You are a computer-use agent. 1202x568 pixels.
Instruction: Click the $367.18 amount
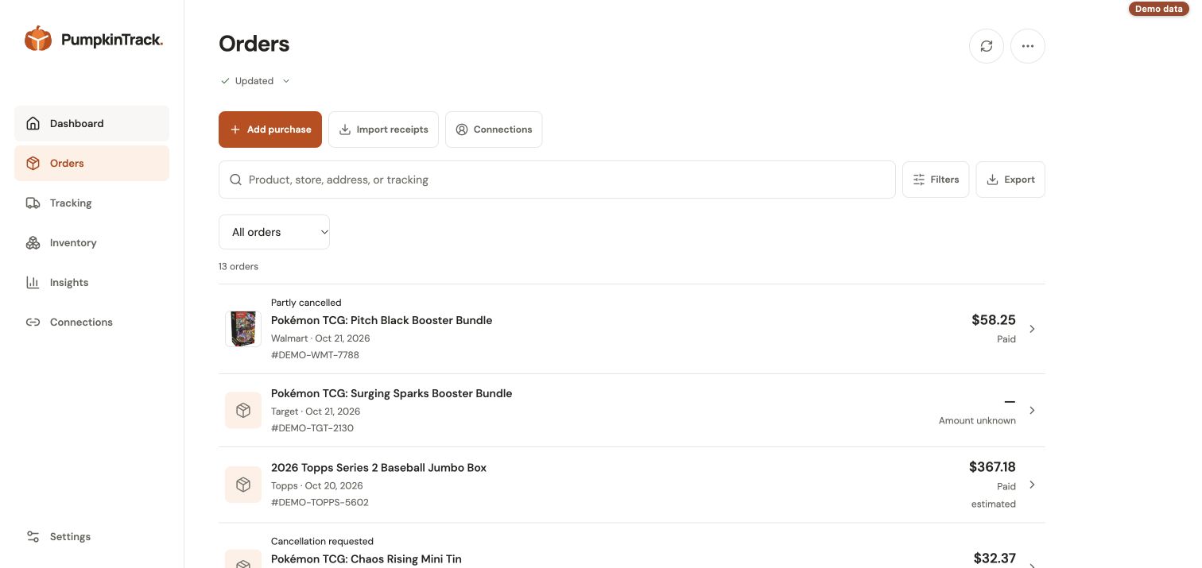992,467
